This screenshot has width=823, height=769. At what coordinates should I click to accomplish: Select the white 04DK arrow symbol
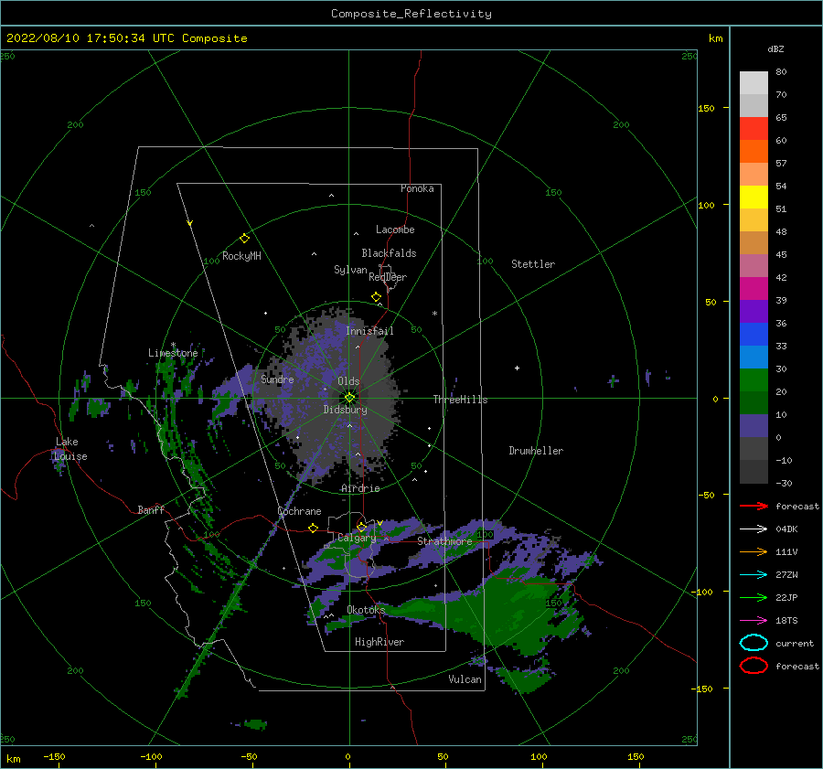754,529
